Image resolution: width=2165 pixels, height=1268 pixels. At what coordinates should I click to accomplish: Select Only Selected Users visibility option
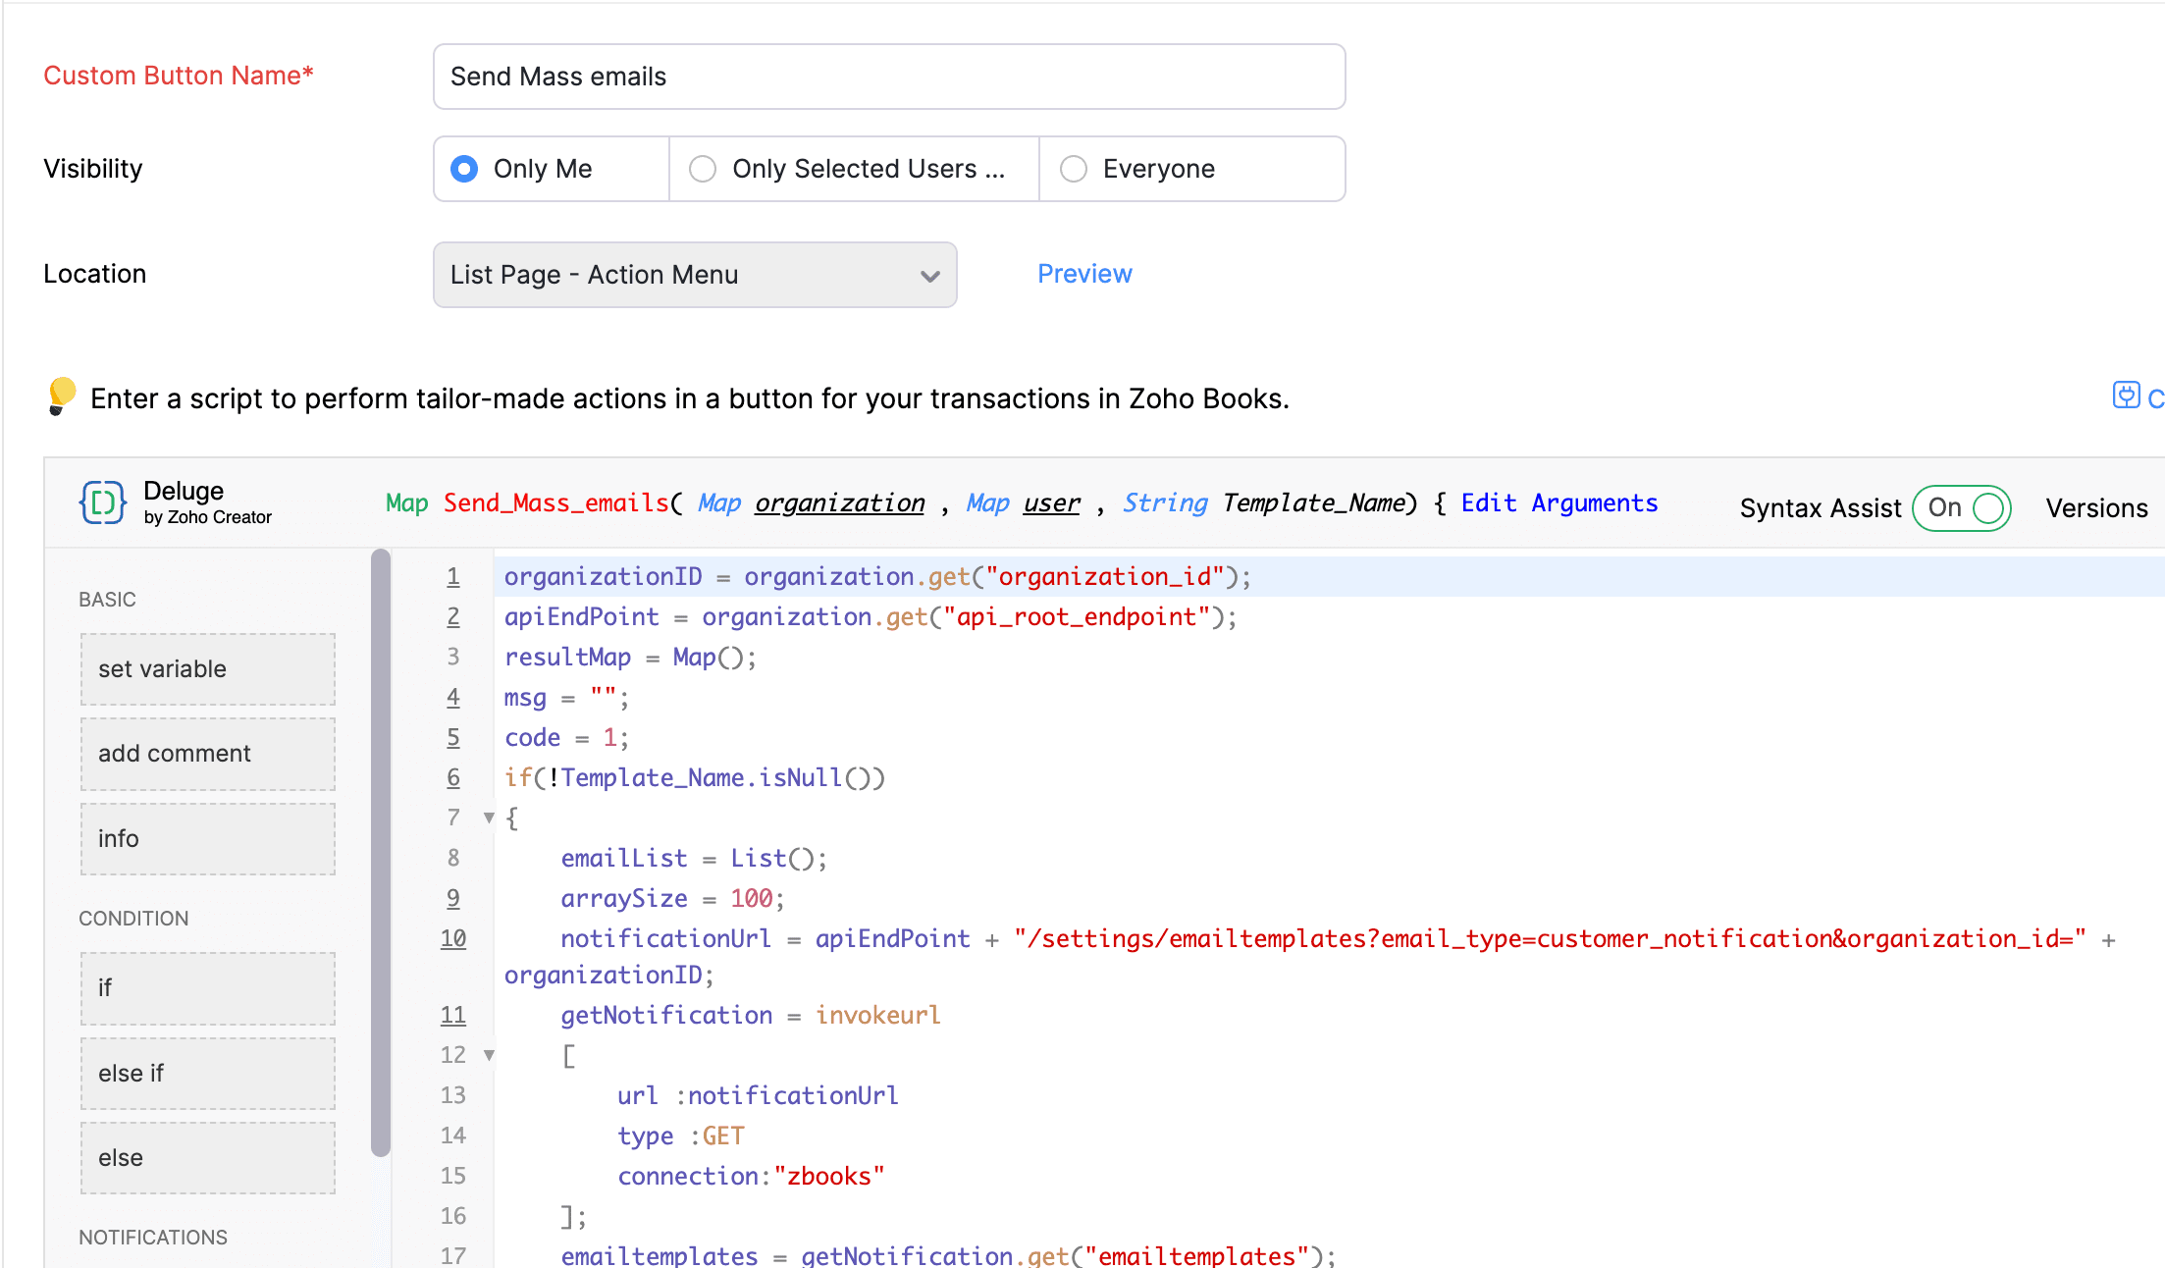click(x=854, y=169)
